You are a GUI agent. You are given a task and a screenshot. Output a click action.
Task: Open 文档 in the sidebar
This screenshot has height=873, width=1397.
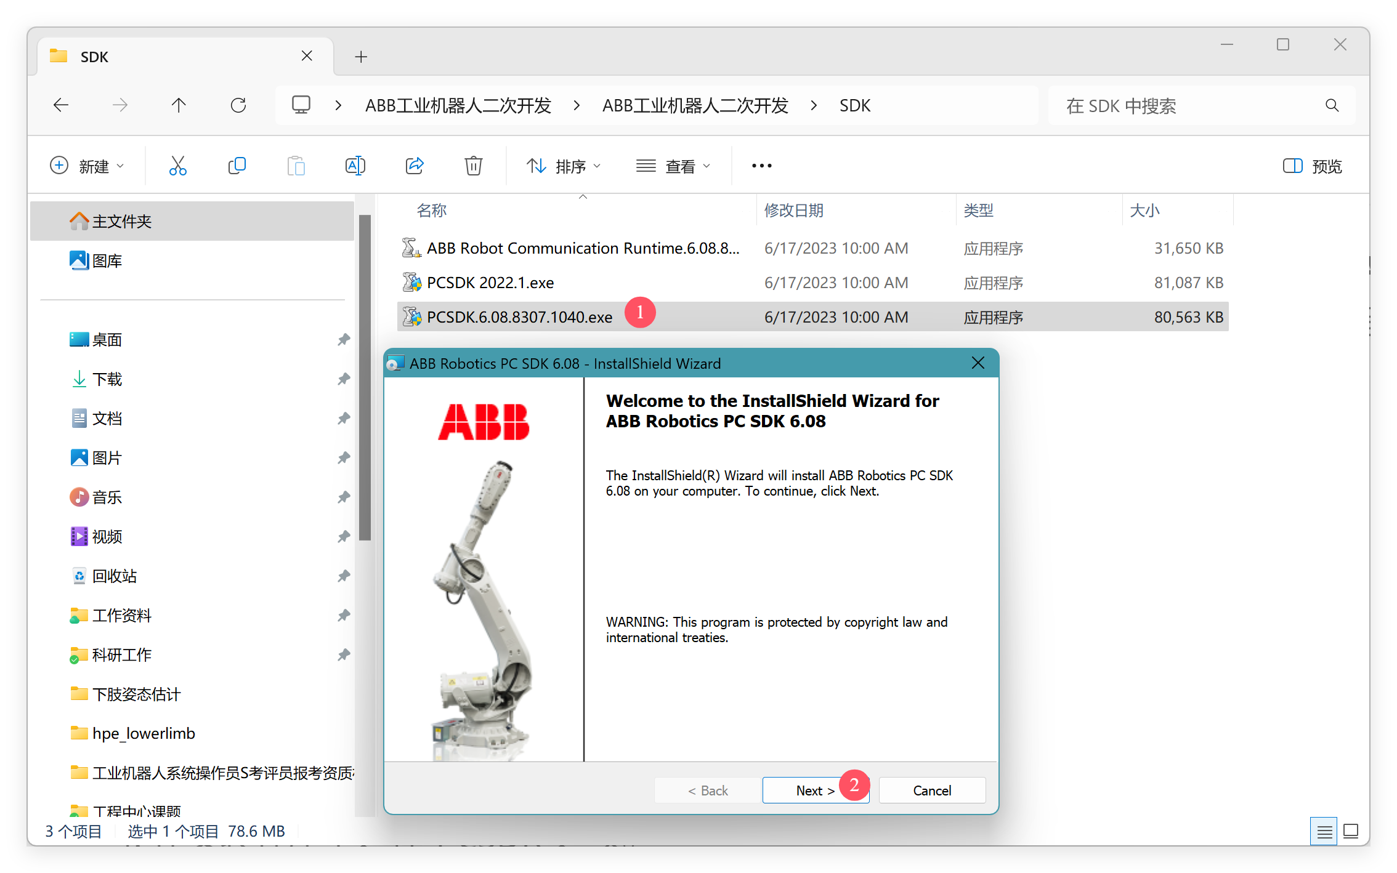(96, 418)
